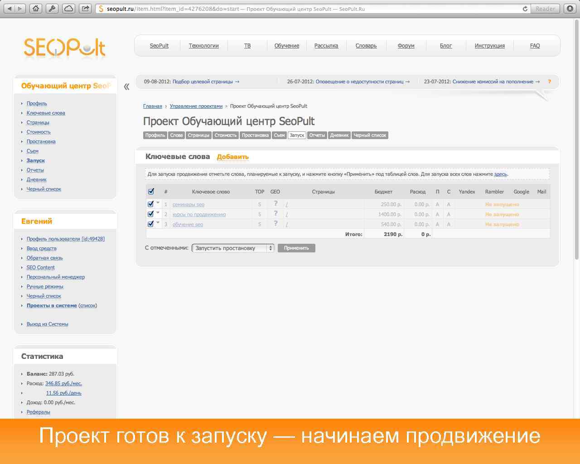Open the "Форум" menu item

(406, 45)
